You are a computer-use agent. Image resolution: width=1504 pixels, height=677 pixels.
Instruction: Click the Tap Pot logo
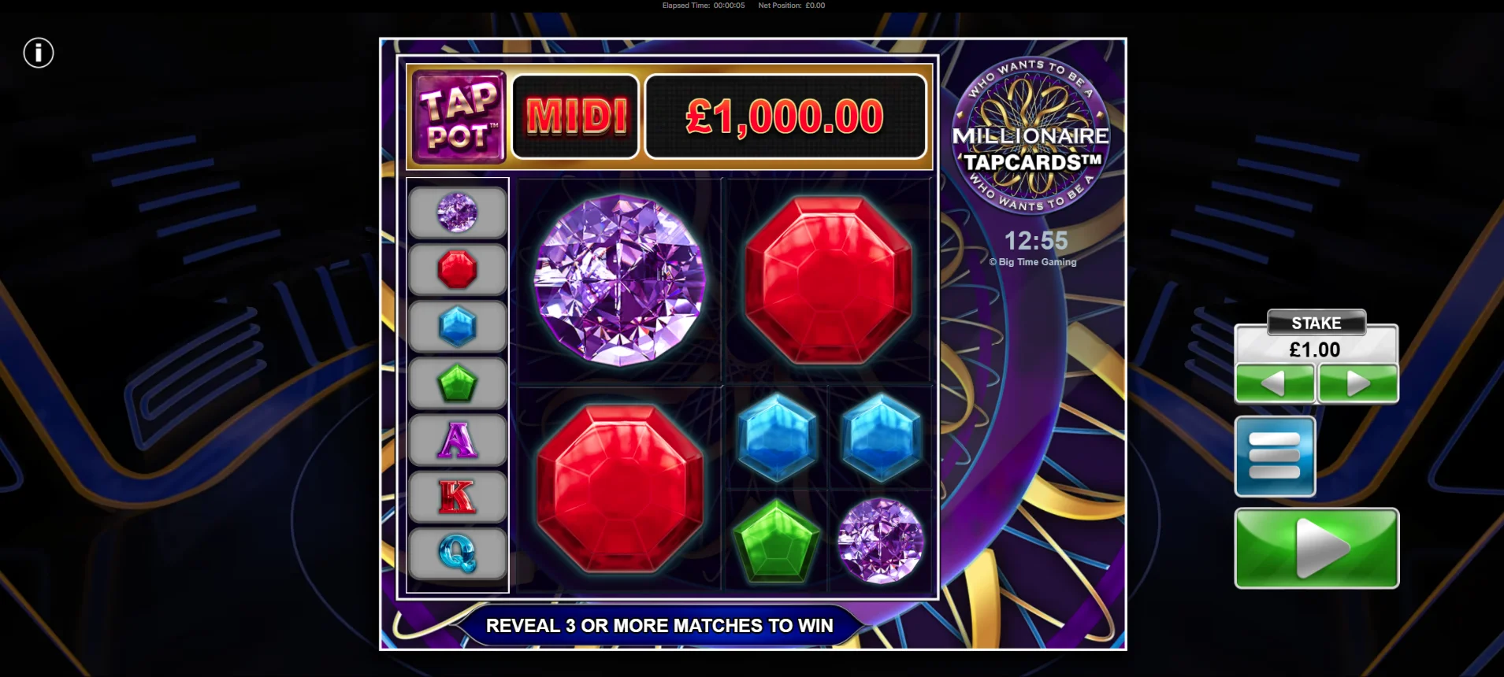[x=459, y=117]
